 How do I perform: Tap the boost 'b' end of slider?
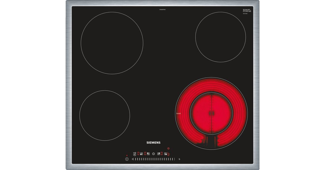(179, 159)
